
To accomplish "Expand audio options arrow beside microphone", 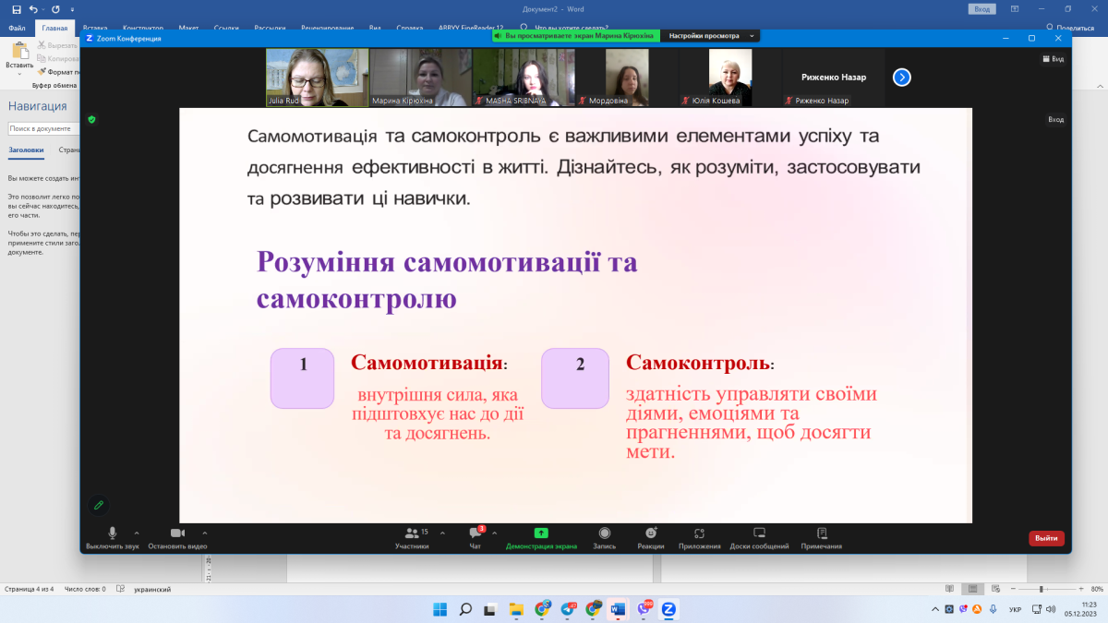I will pos(137,533).
